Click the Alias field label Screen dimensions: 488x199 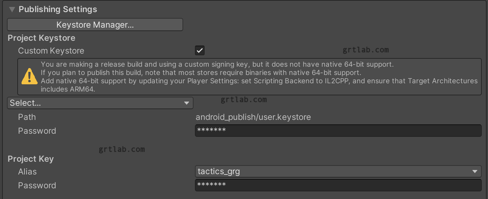pyautogui.click(x=27, y=172)
